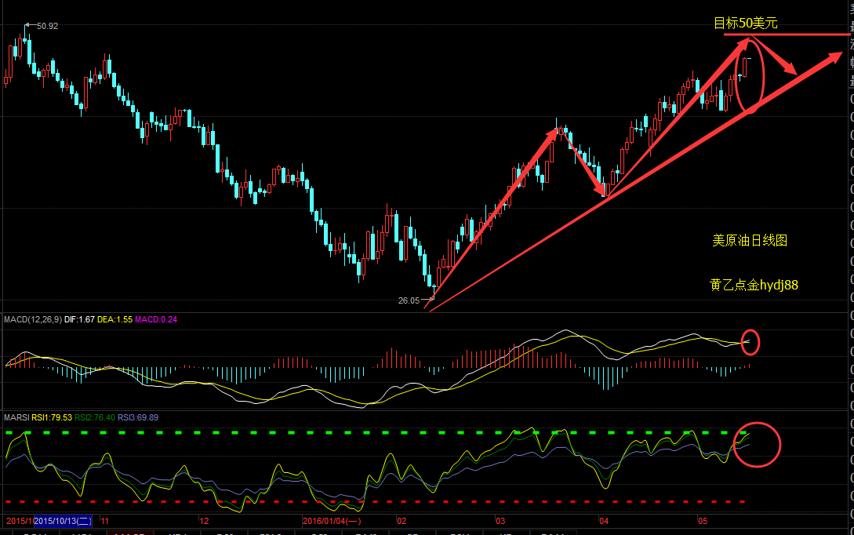Click the magenta MACD:0.24 value
The width and height of the screenshot is (854, 535).
(x=156, y=319)
